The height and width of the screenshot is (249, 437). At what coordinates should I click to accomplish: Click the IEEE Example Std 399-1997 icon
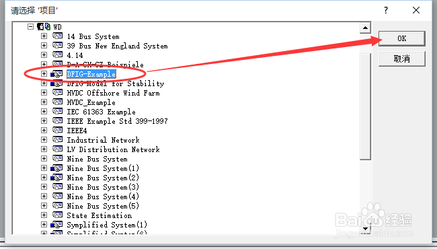(57, 120)
